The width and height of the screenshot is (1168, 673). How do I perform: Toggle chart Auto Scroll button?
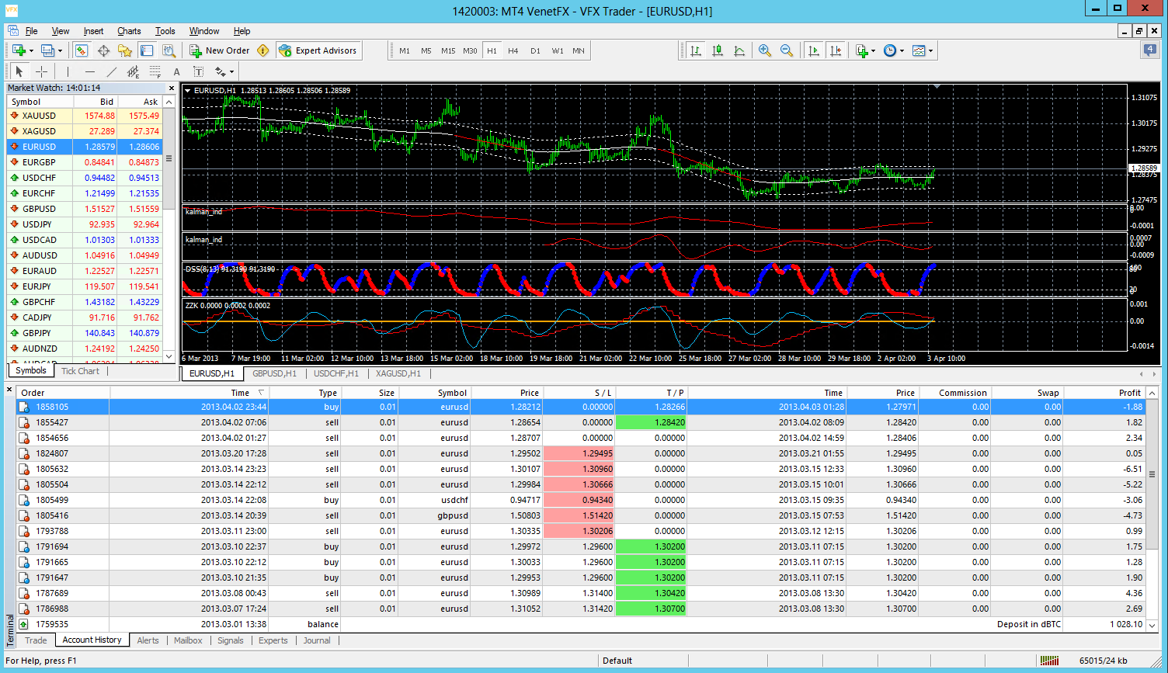pos(813,50)
